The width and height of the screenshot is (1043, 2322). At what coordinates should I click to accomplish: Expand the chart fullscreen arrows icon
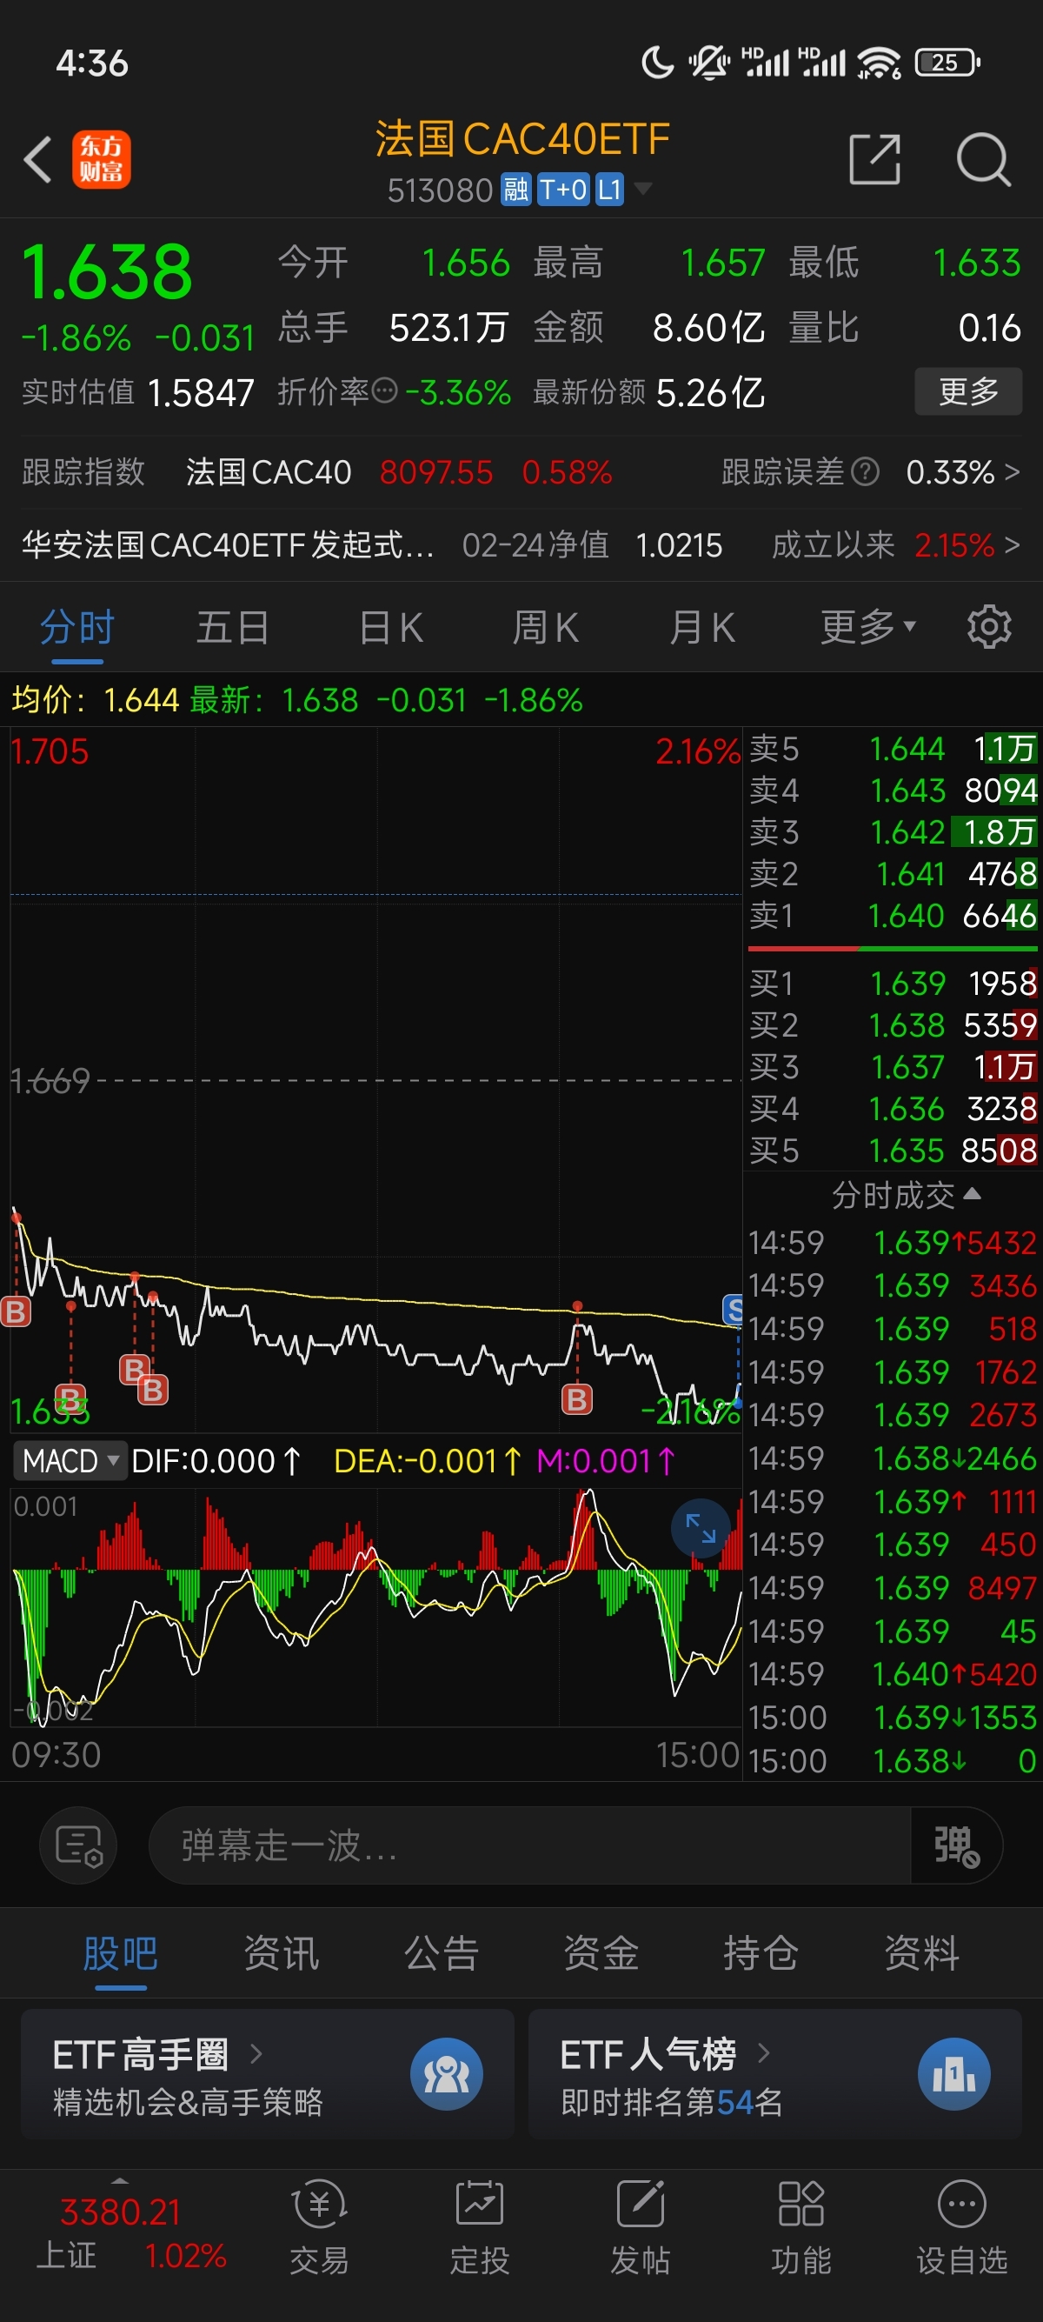click(700, 1528)
